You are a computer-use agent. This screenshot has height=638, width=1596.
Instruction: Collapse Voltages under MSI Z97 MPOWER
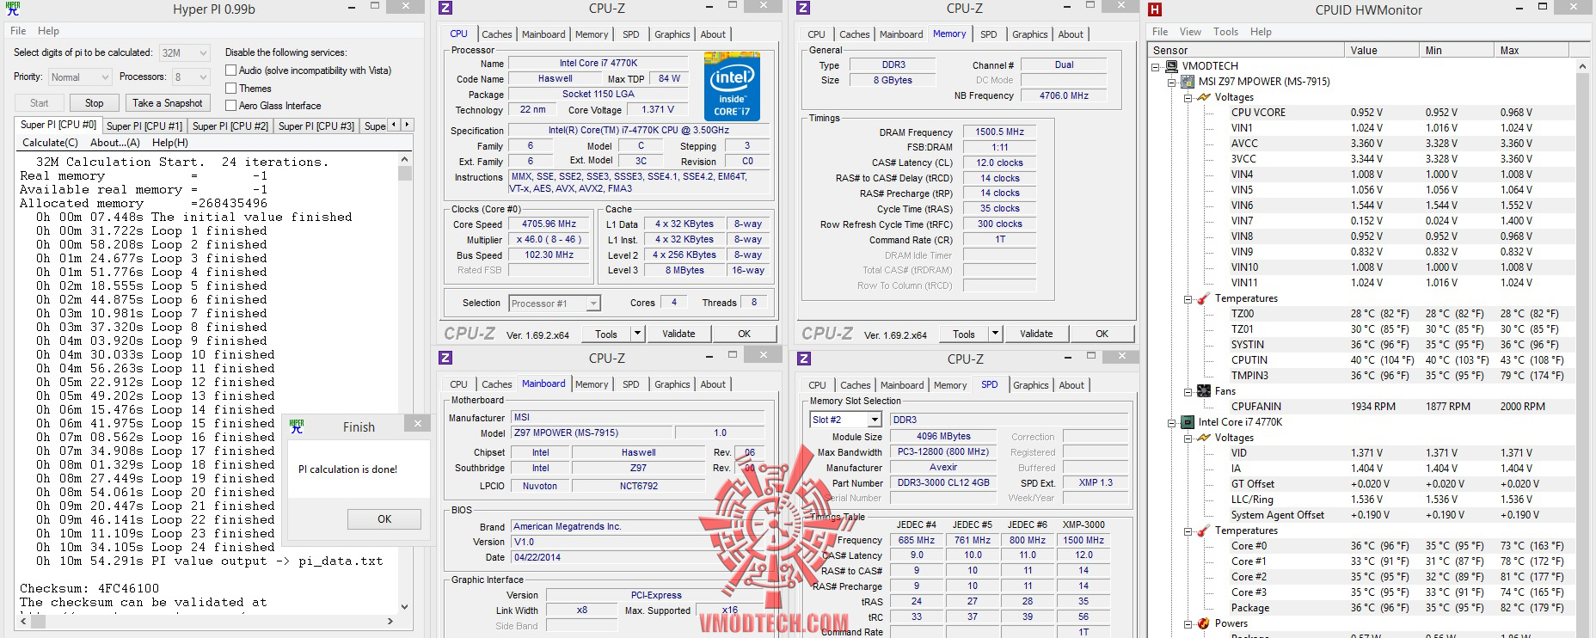tap(1188, 98)
